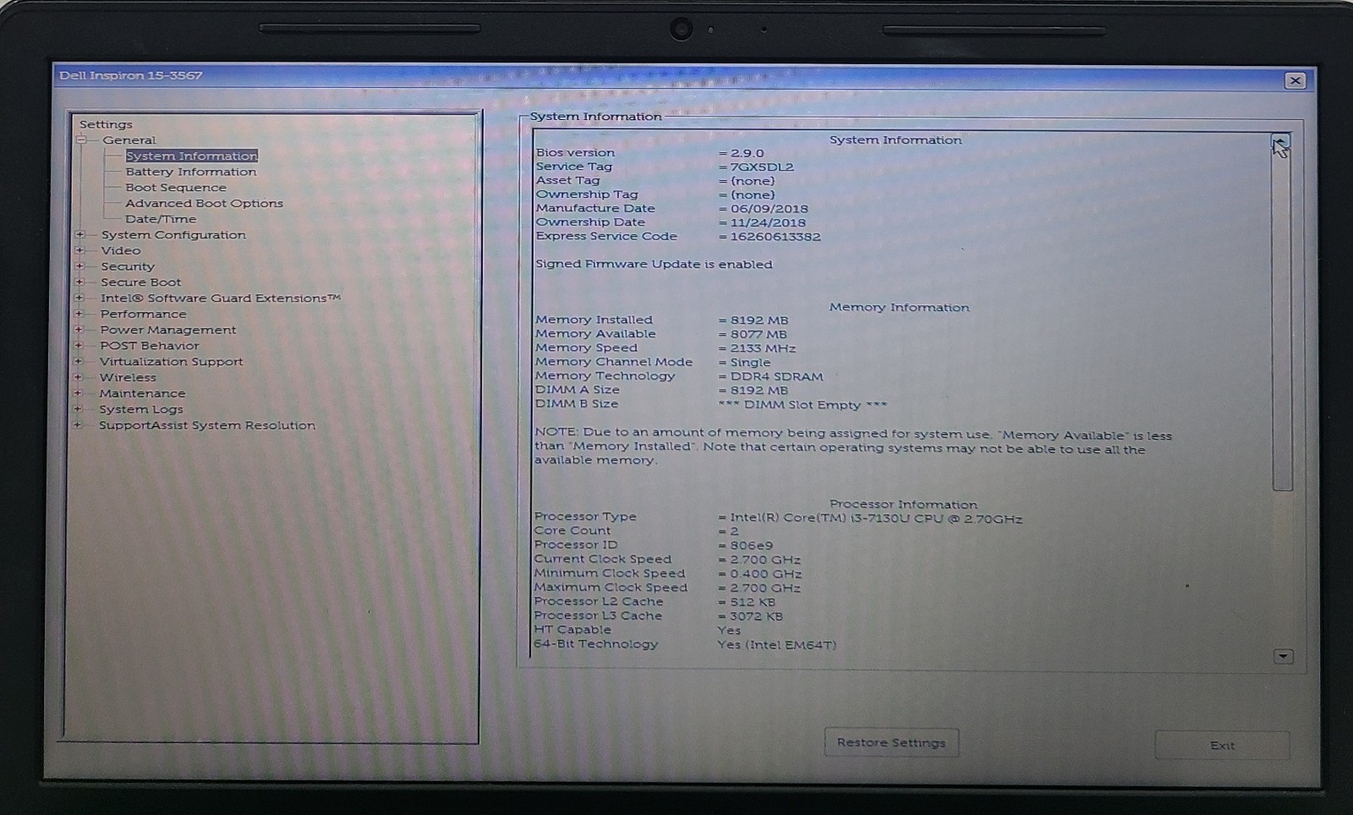Expand the Secure Boot node
Image resolution: width=1353 pixels, height=815 pixels.
coord(79,282)
